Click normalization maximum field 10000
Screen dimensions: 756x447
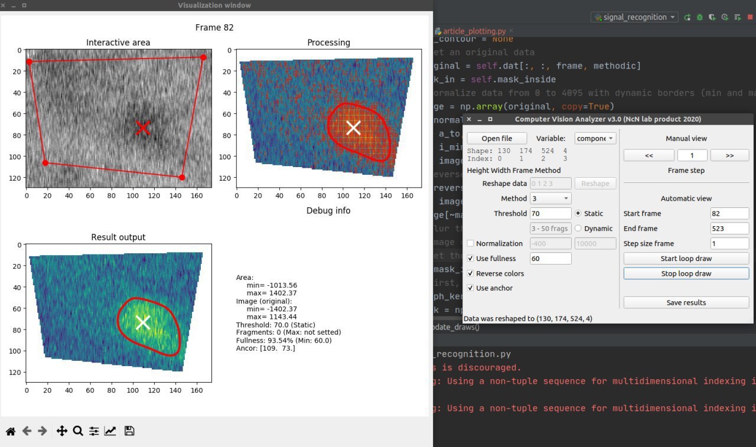(x=595, y=243)
